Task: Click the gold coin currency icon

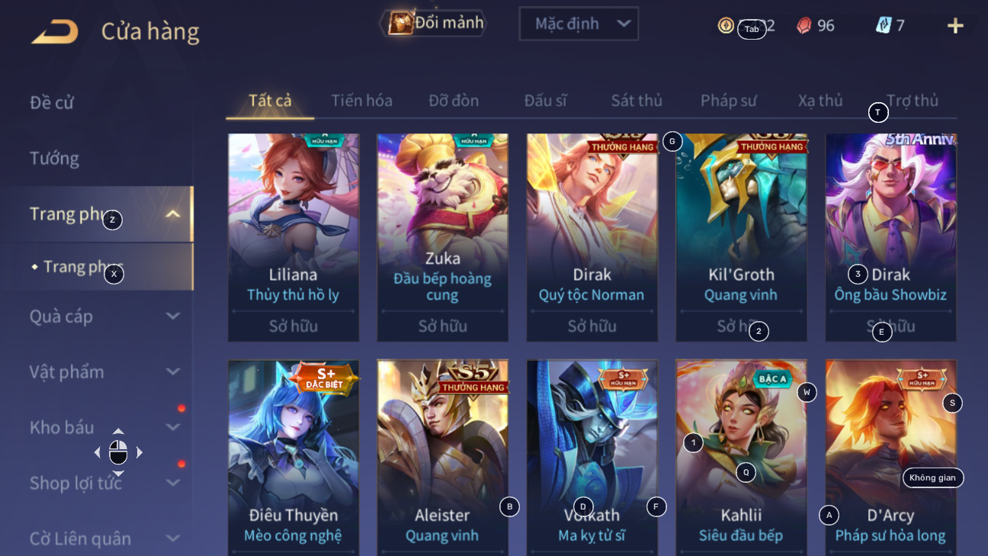Action: click(726, 25)
